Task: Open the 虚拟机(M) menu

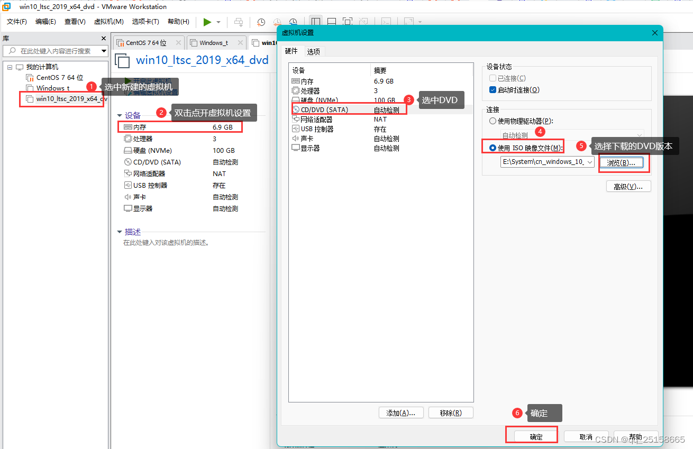Action: click(x=108, y=22)
